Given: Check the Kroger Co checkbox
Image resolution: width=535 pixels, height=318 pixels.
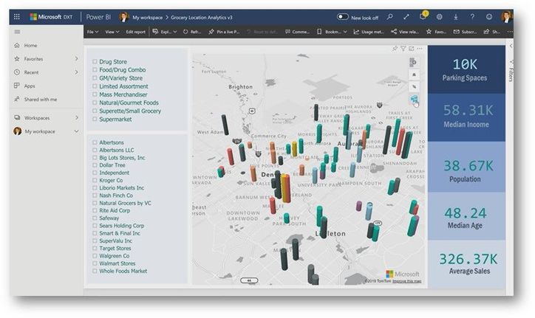Looking at the screenshot, I should (x=95, y=180).
